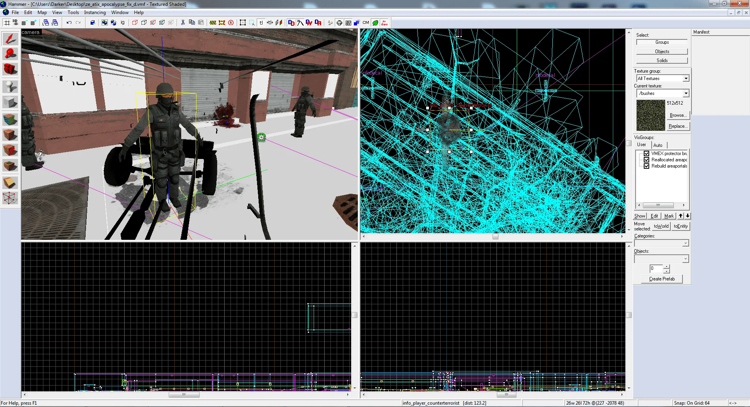
Task: Open the File menu
Action: click(x=15, y=12)
